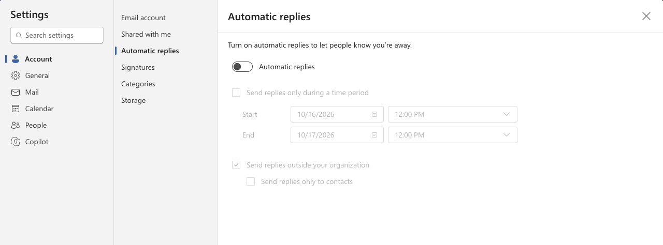Click the search magnifier icon
The height and width of the screenshot is (245, 663).
(x=19, y=35)
